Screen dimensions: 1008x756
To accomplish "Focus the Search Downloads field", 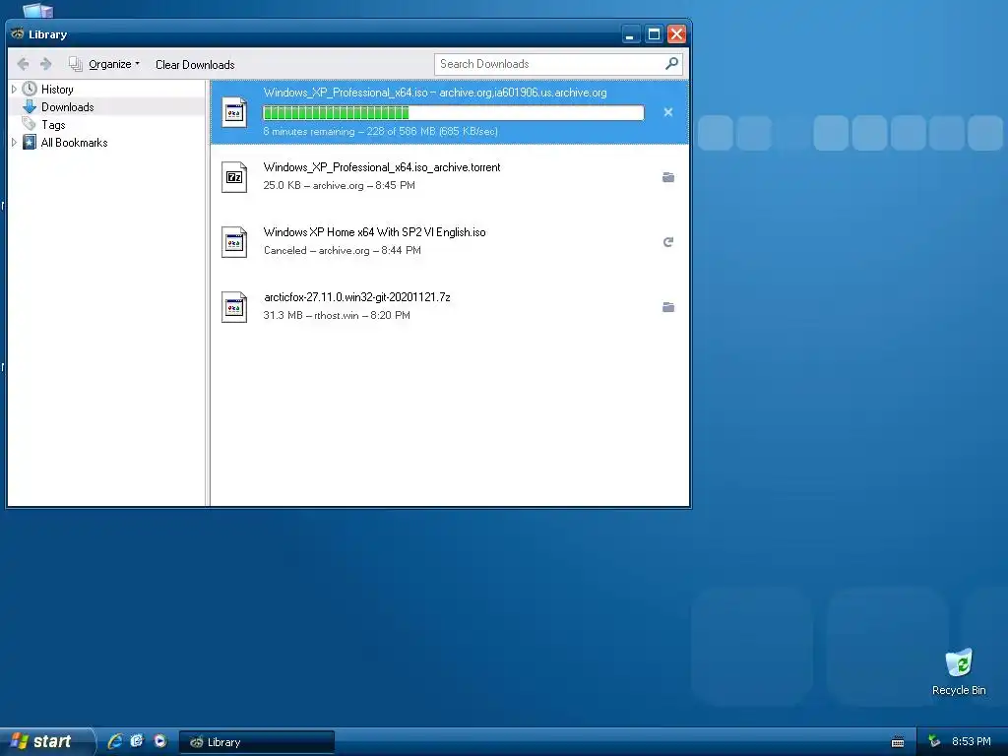I will tap(557, 64).
